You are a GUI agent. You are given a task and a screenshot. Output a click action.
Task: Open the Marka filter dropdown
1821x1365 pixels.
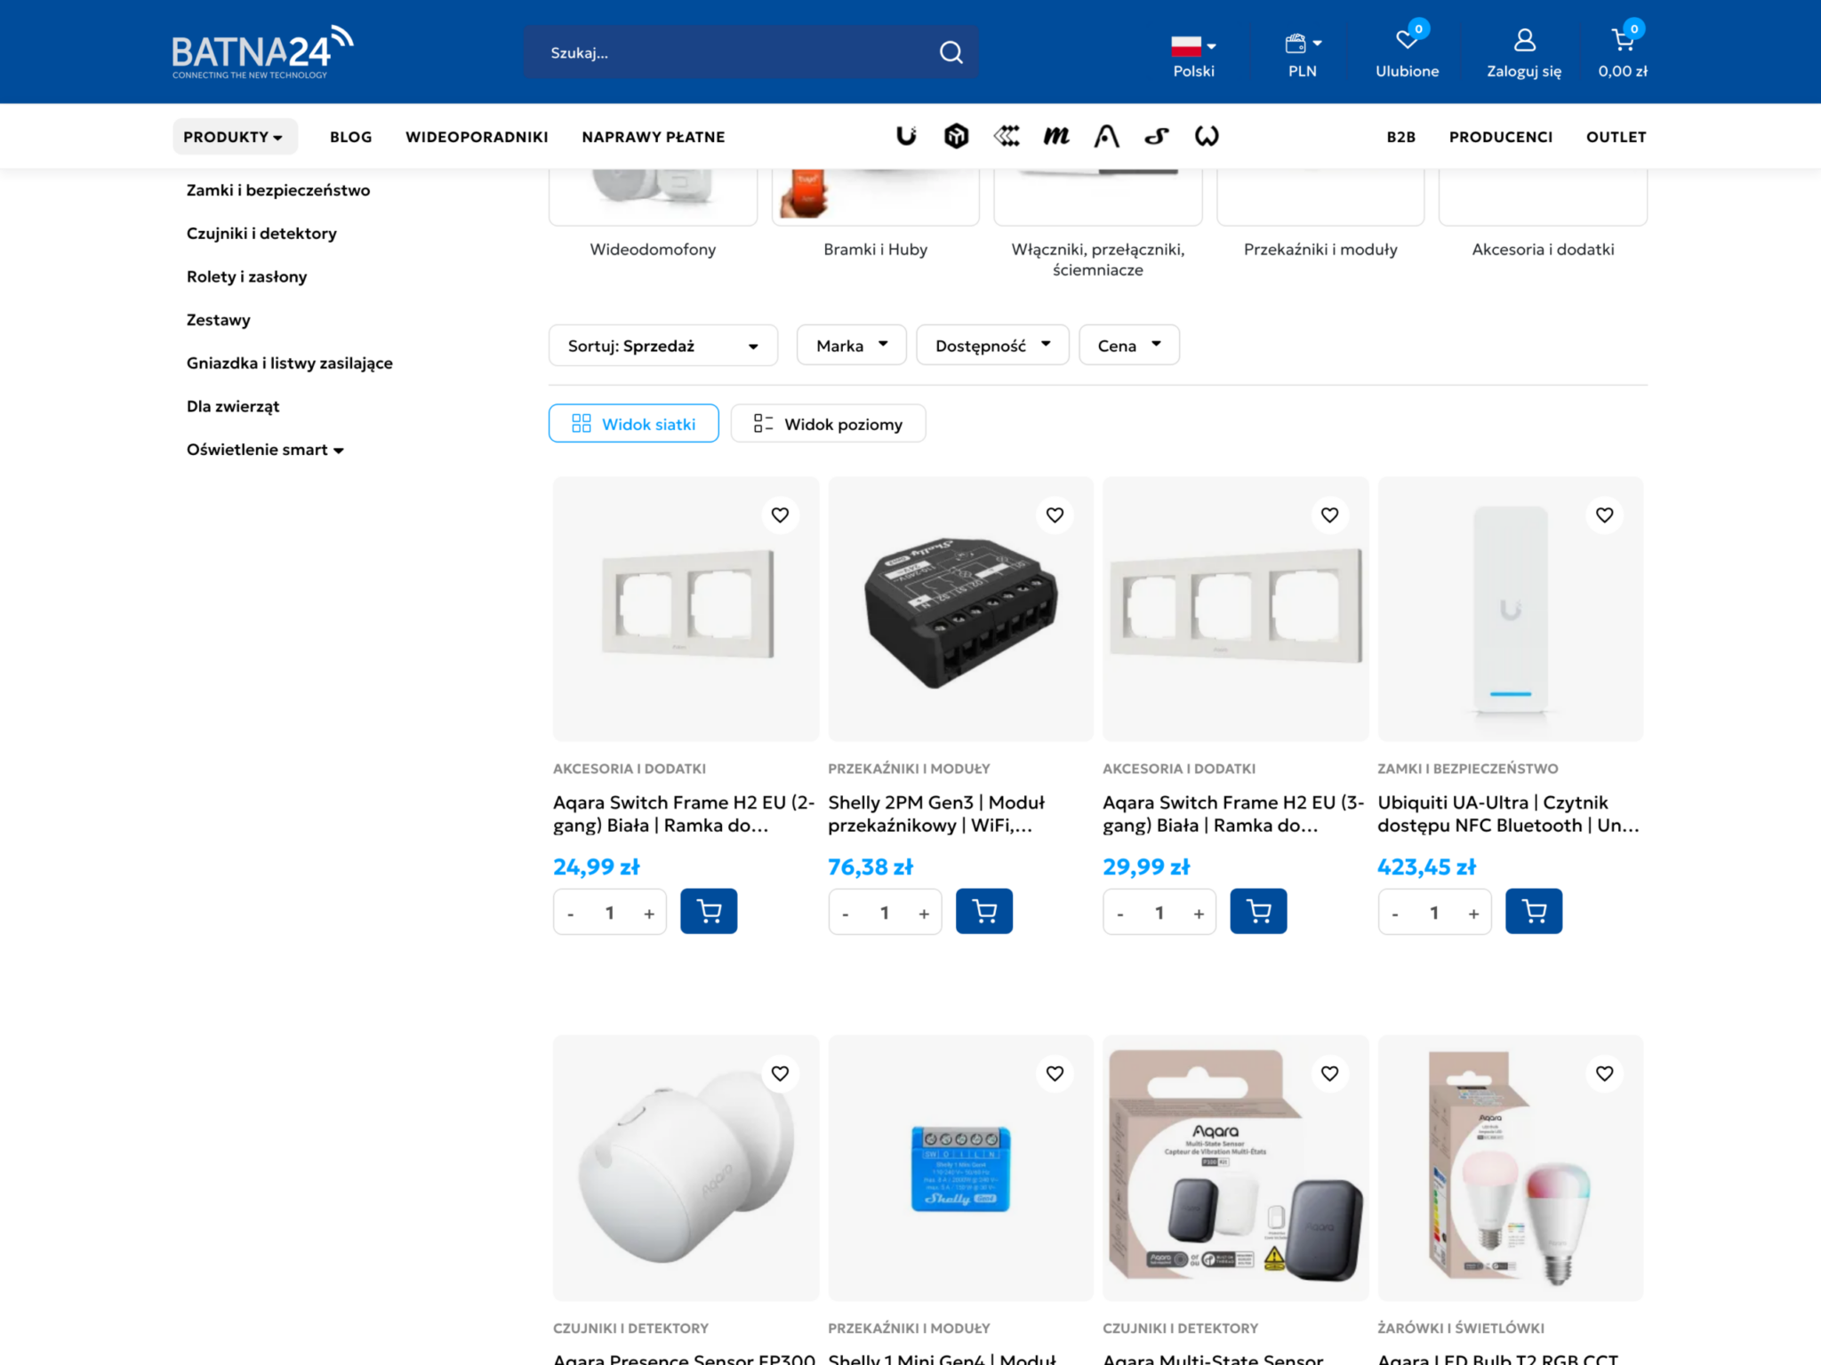(852, 345)
